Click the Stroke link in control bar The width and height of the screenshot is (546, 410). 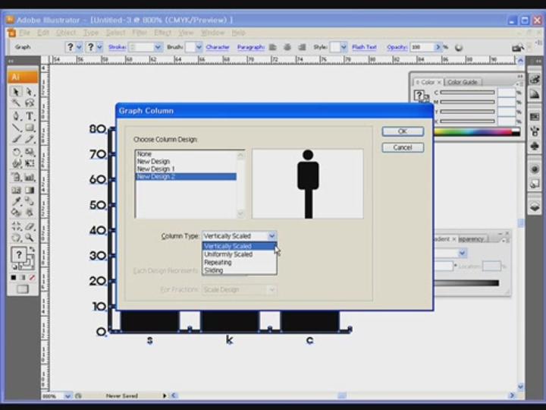click(117, 47)
